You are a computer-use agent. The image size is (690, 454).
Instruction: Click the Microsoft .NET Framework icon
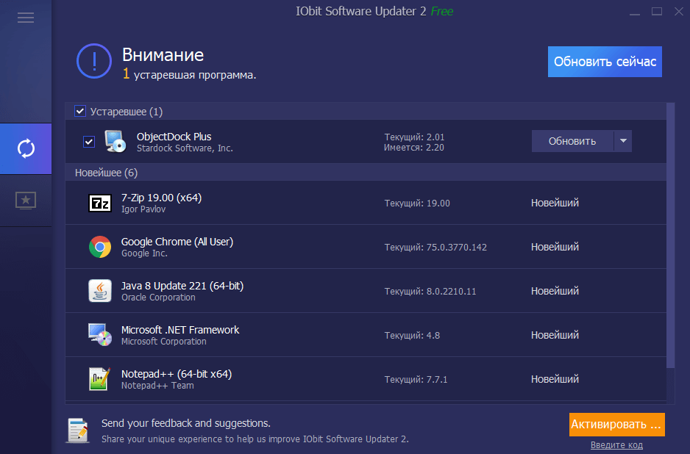coord(99,335)
